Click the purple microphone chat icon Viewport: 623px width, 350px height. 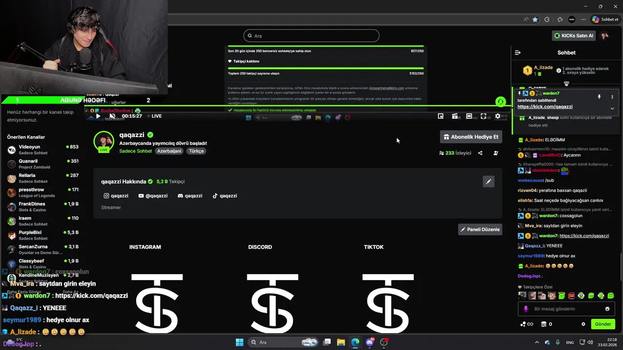526,309
